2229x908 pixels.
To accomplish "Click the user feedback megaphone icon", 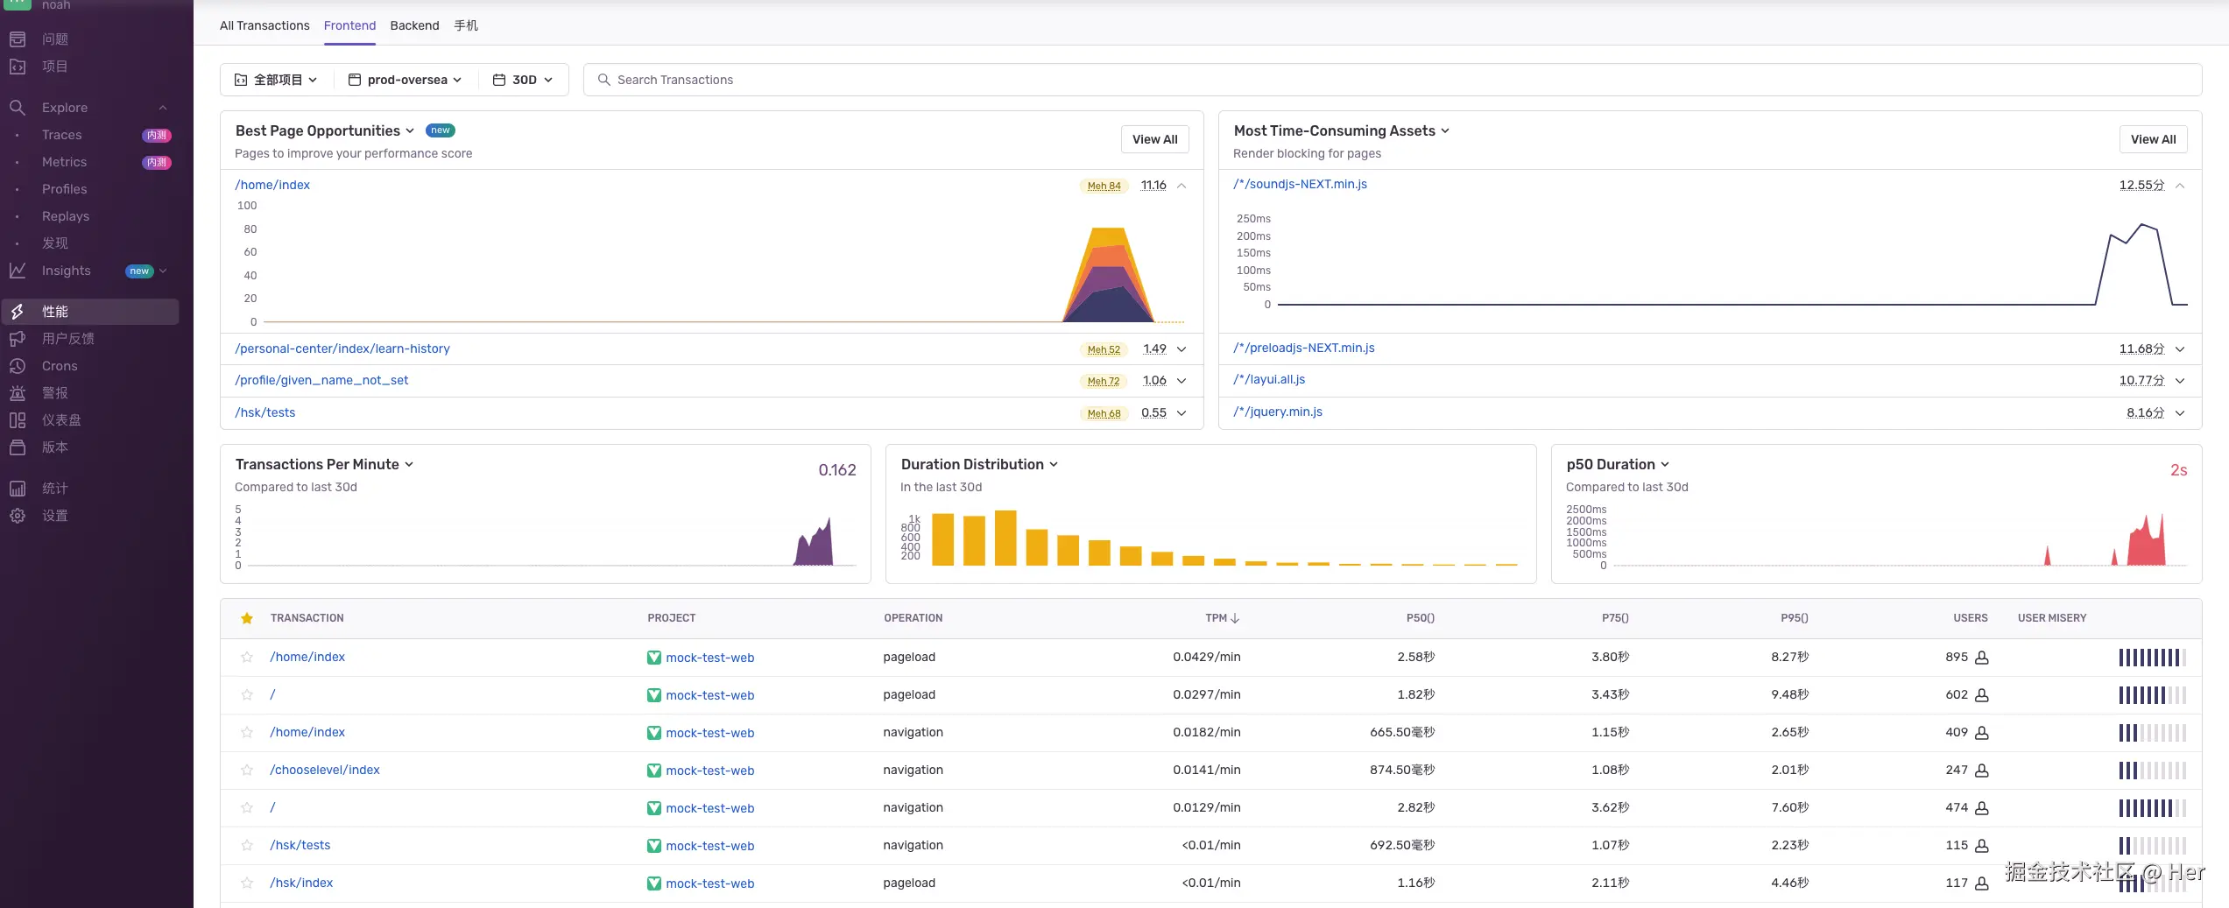I will coord(18,339).
